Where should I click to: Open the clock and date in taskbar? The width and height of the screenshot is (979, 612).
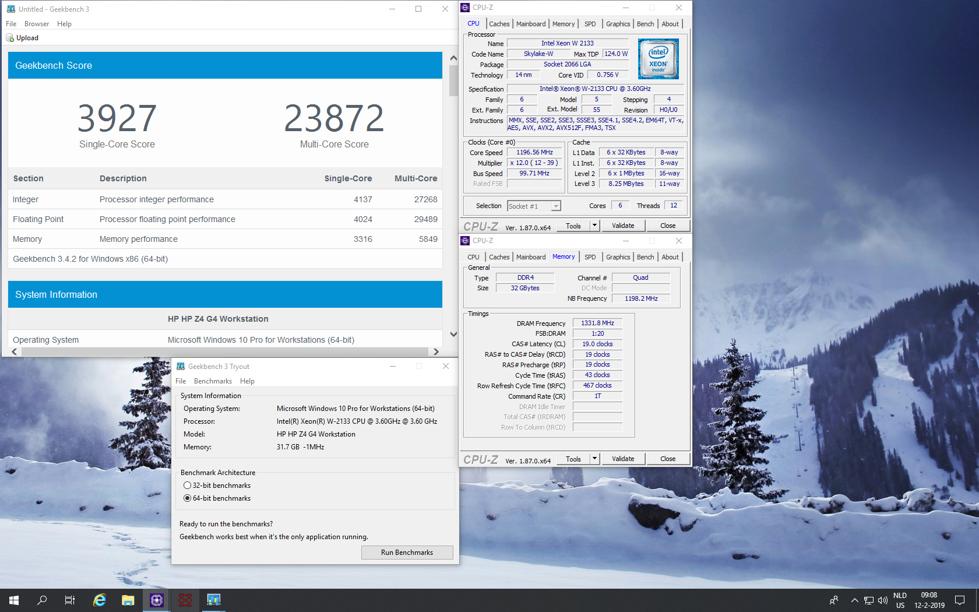(x=929, y=600)
